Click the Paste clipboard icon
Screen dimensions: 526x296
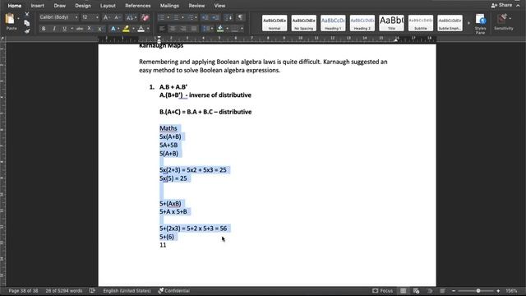coord(10,19)
